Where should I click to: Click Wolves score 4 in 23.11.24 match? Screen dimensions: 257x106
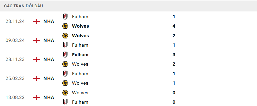[x=174, y=26]
